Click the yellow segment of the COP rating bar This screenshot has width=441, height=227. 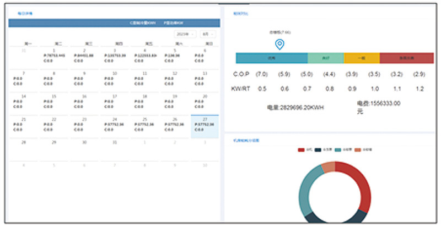pos(362,58)
